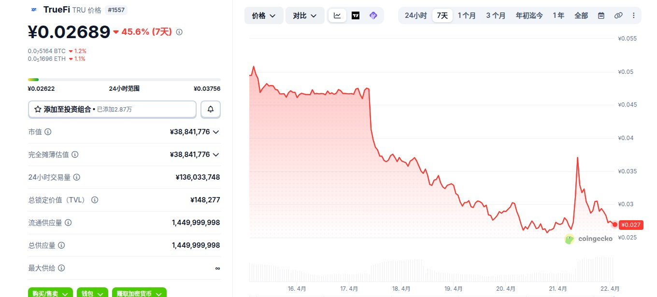Viewport: 657px width, 297px height.
Task: Open the calendar date range picker
Action: point(601,15)
